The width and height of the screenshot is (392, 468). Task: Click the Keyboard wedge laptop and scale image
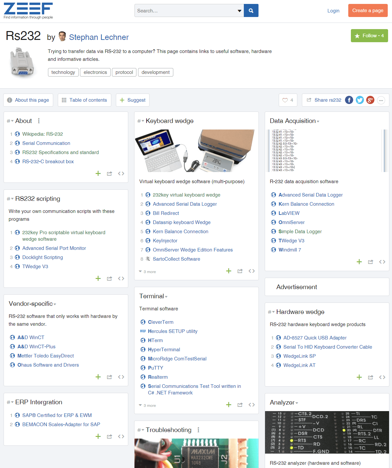pos(196,151)
